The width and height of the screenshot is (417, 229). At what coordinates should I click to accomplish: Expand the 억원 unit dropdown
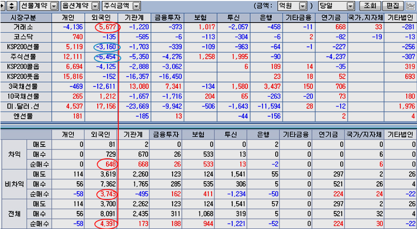click(x=303, y=6)
